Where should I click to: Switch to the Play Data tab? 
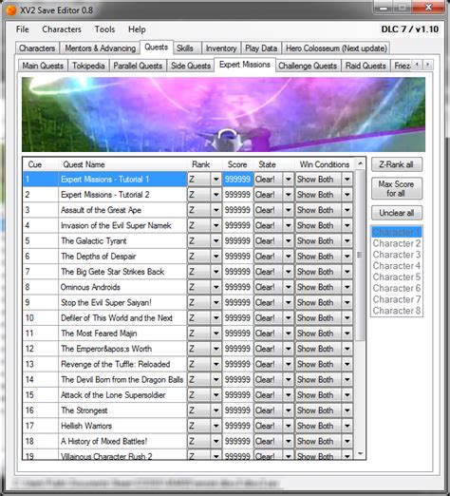click(261, 48)
